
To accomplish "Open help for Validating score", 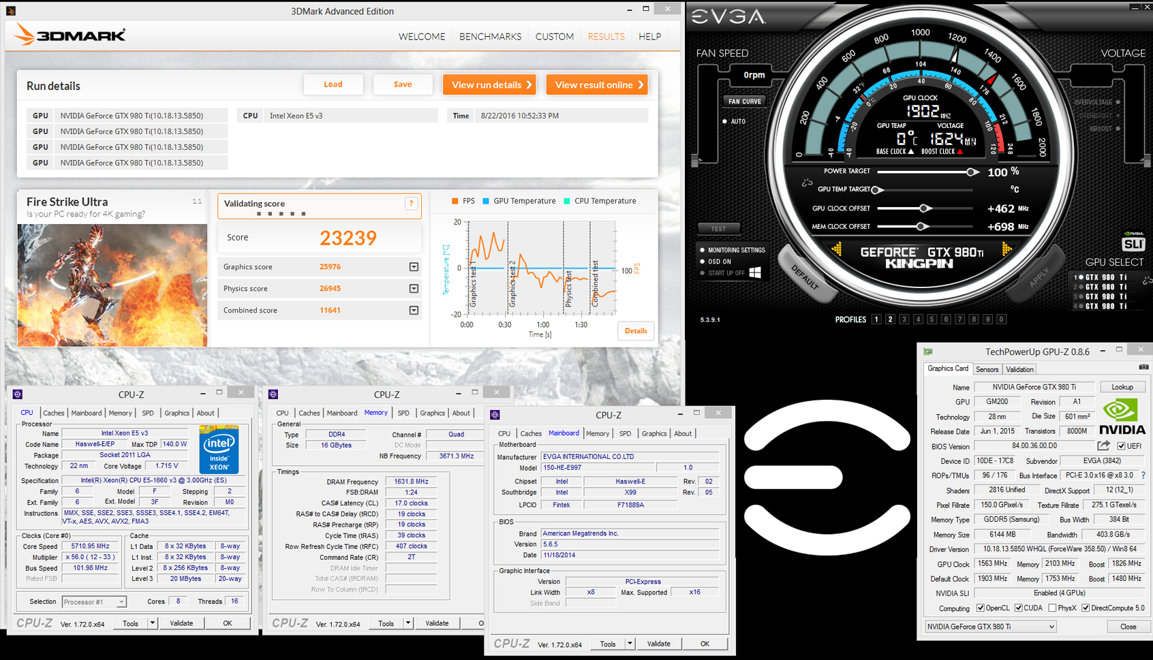I will pos(411,204).
